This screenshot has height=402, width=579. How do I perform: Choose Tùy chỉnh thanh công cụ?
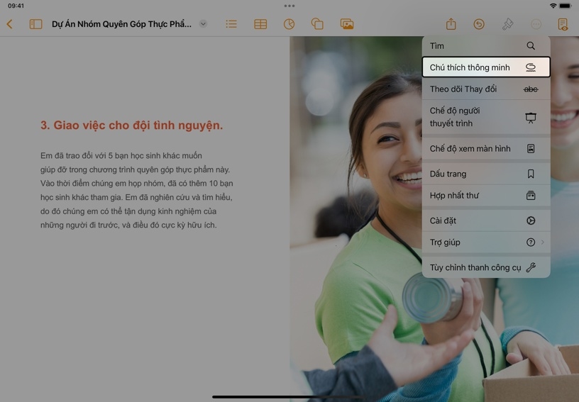(486, 268)
